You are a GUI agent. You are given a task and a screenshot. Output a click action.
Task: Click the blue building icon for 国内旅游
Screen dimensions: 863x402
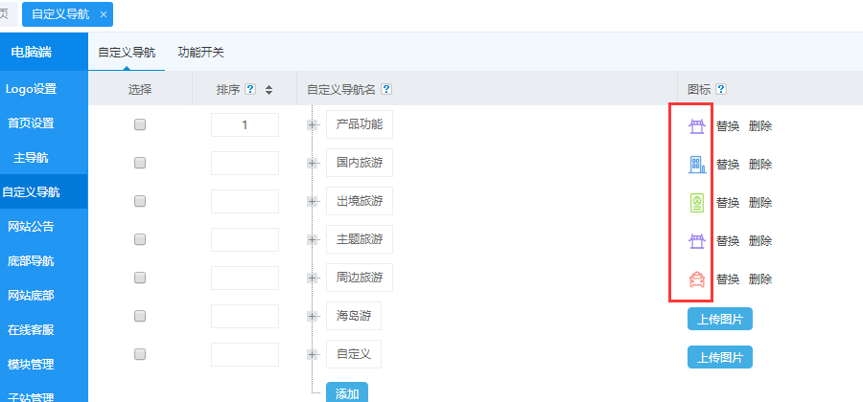pyautogui.click(x=697, y=165)
